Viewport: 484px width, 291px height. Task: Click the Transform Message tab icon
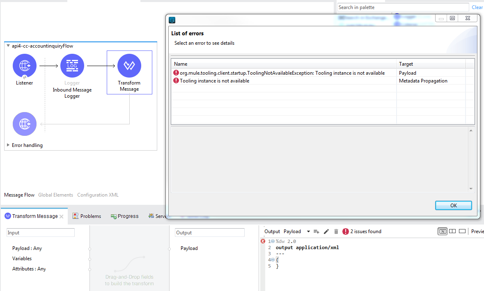pos(8,216)
